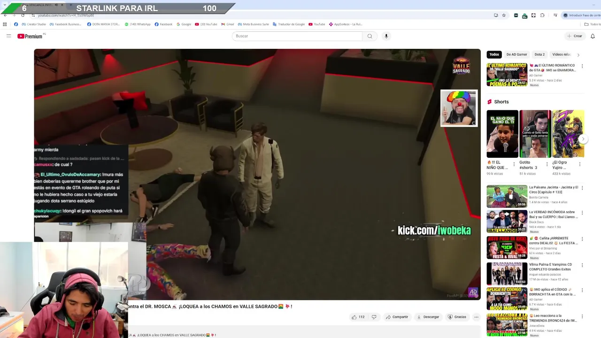
Task: Open El Último Romántico video thumbnail
Action: pos(507,75)
